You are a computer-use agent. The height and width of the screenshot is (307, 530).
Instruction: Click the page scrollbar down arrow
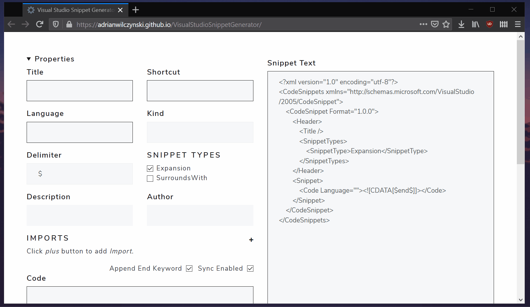coord(521,300)
